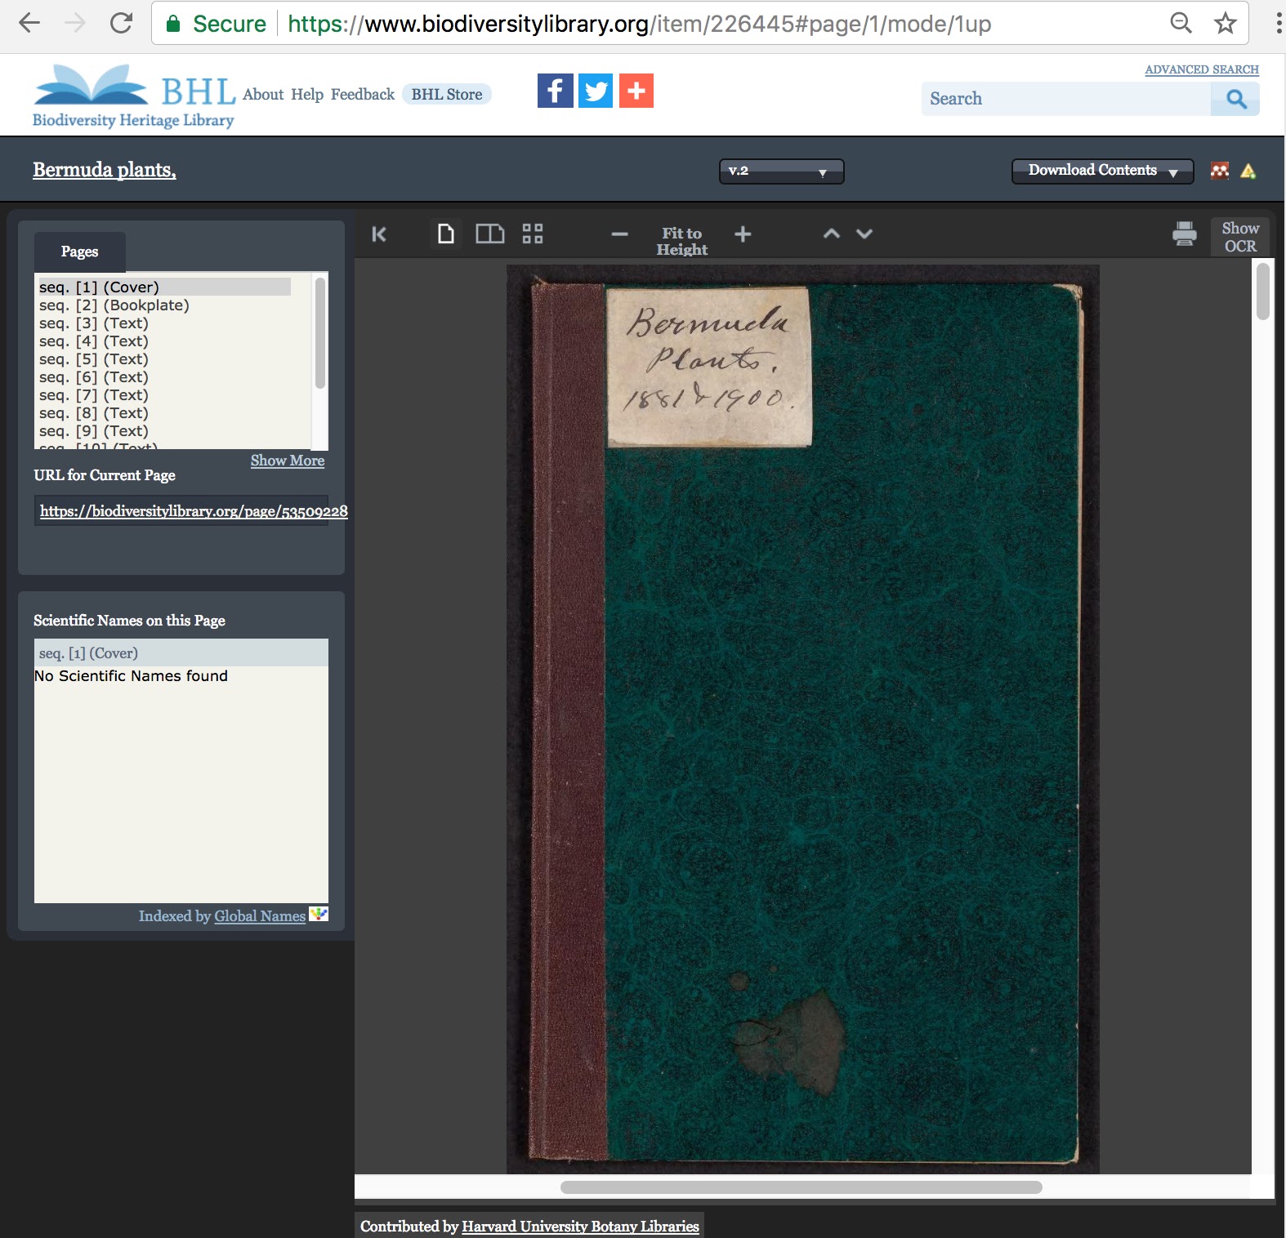The height and width of the screenshot is (1238, 1286).
Task: Click the print icon
Action: (1184, 234)
